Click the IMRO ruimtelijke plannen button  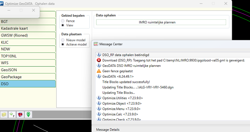point(161,22)
